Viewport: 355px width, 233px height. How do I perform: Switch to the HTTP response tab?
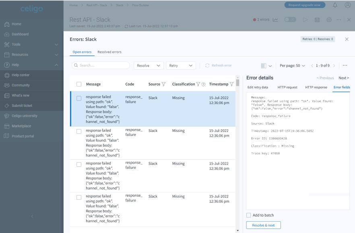316,87
